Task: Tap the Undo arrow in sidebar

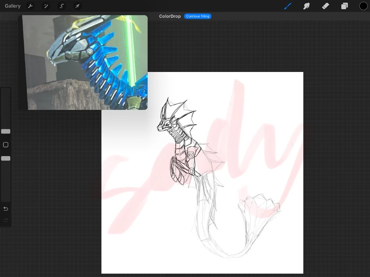Action: (6, 209)
